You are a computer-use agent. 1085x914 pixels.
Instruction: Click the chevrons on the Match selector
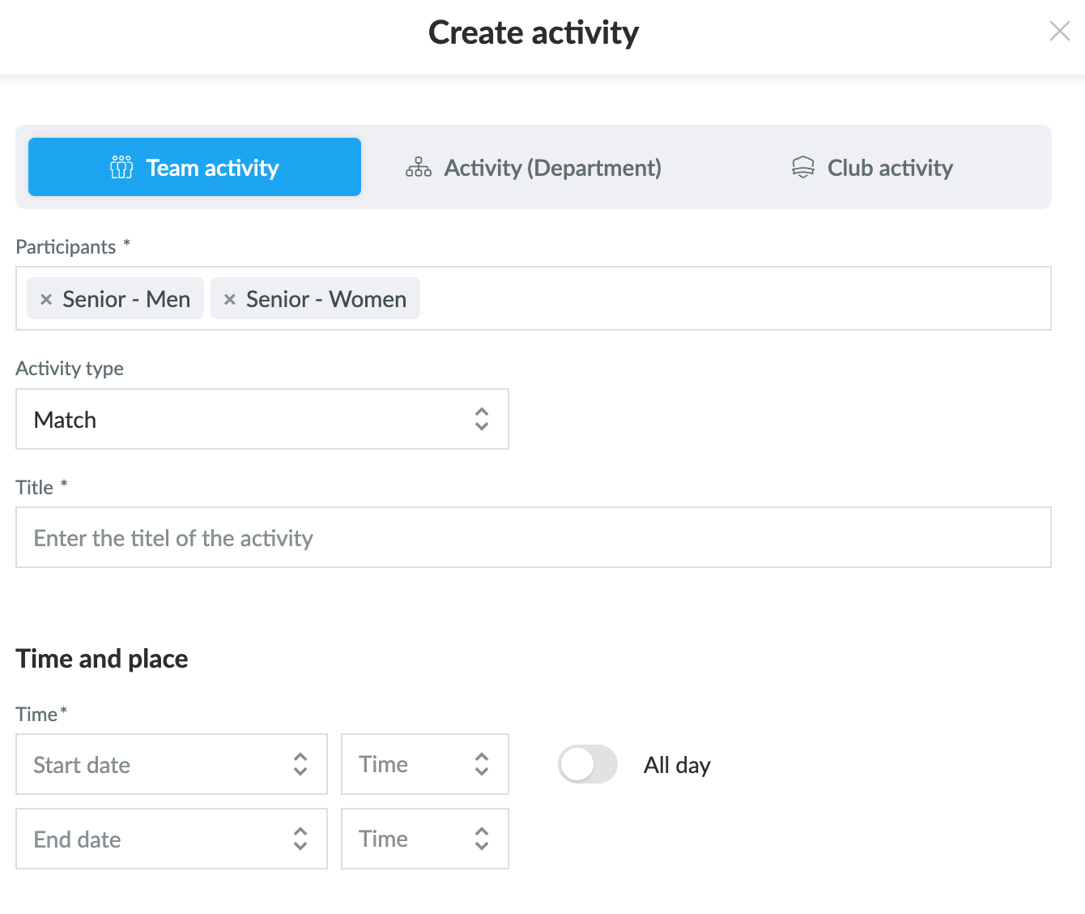(x=481, y=419)
